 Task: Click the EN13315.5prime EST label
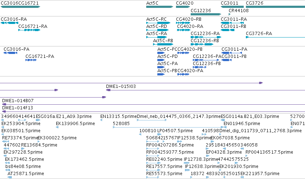point(119,116)
